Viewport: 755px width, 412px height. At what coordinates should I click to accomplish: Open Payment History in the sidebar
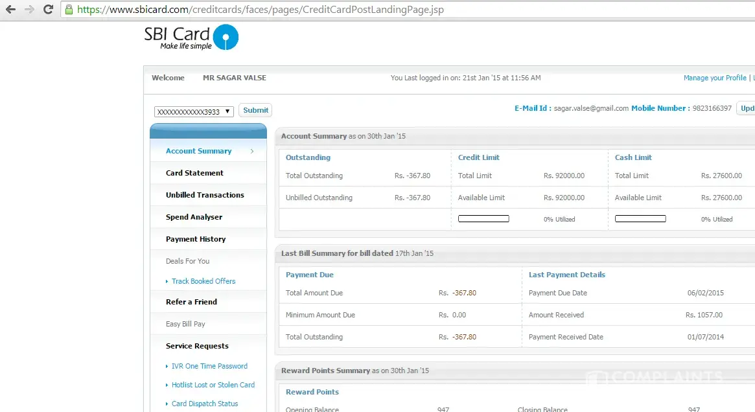click(196, 239)
